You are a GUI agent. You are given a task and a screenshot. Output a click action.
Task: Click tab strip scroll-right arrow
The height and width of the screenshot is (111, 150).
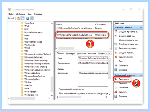click(110, 53)
